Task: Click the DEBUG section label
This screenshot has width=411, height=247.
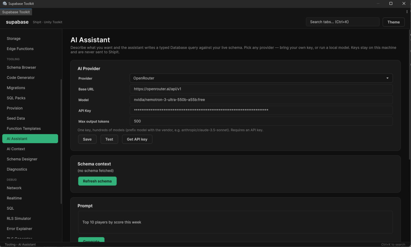Action: pos(12,180)
